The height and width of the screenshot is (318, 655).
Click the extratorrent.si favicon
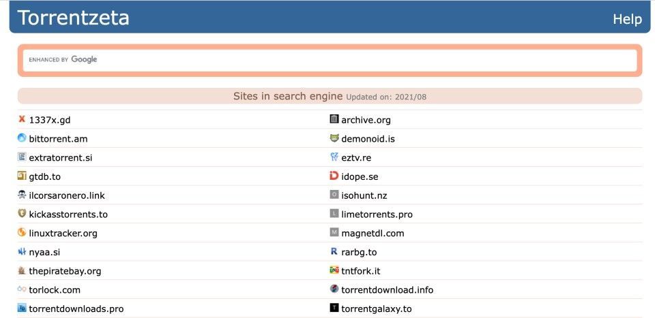pos(22,157)
